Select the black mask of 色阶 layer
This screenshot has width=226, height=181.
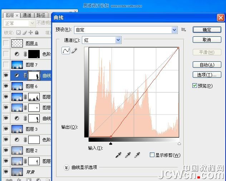[34, 54]
